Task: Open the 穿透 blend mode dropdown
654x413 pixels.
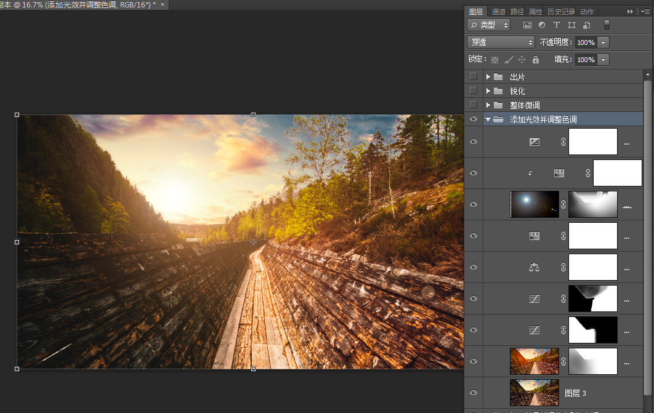Action: 501,42
